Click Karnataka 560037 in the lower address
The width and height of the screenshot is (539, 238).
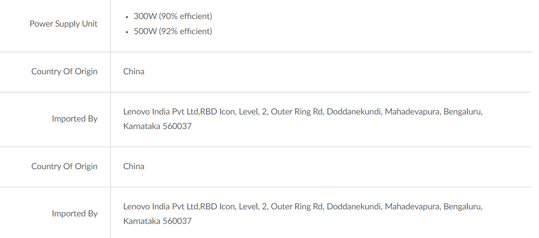[158, 221]
